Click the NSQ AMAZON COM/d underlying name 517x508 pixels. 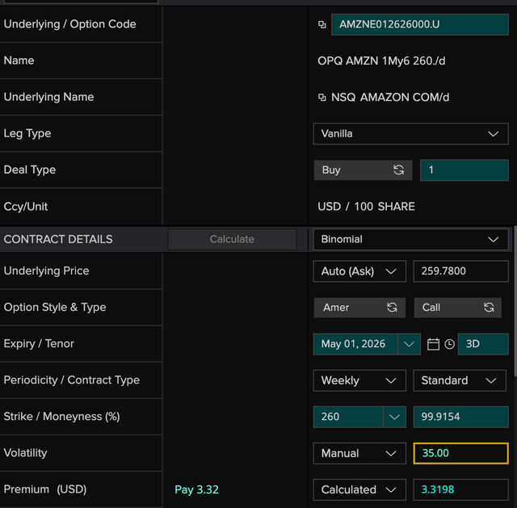click(390, 97)
